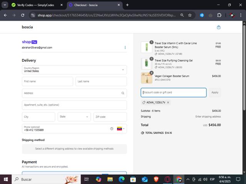Close the Verify Codes SimplyCodes tab
Viewport: 246px width, 184px height.
[x=61, y=5]
